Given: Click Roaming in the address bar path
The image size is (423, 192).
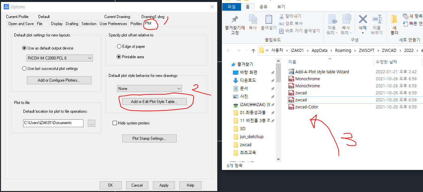Looking at the screenshot, I should [x=343, y=51].
